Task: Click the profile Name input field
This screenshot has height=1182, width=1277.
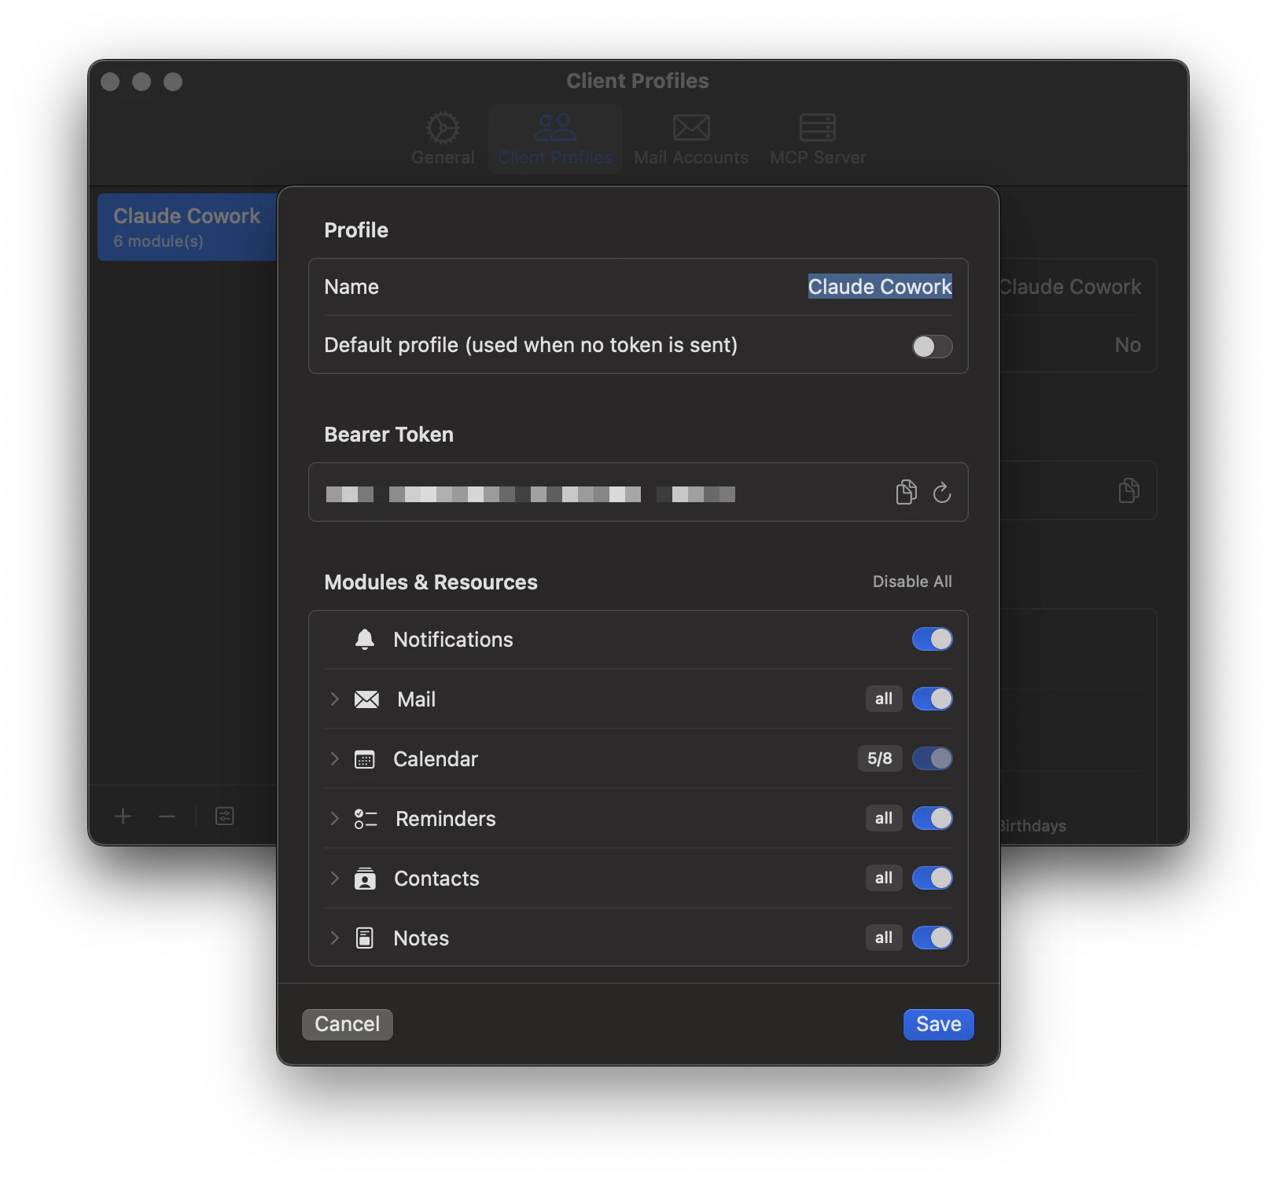Action: pos(879,287)
